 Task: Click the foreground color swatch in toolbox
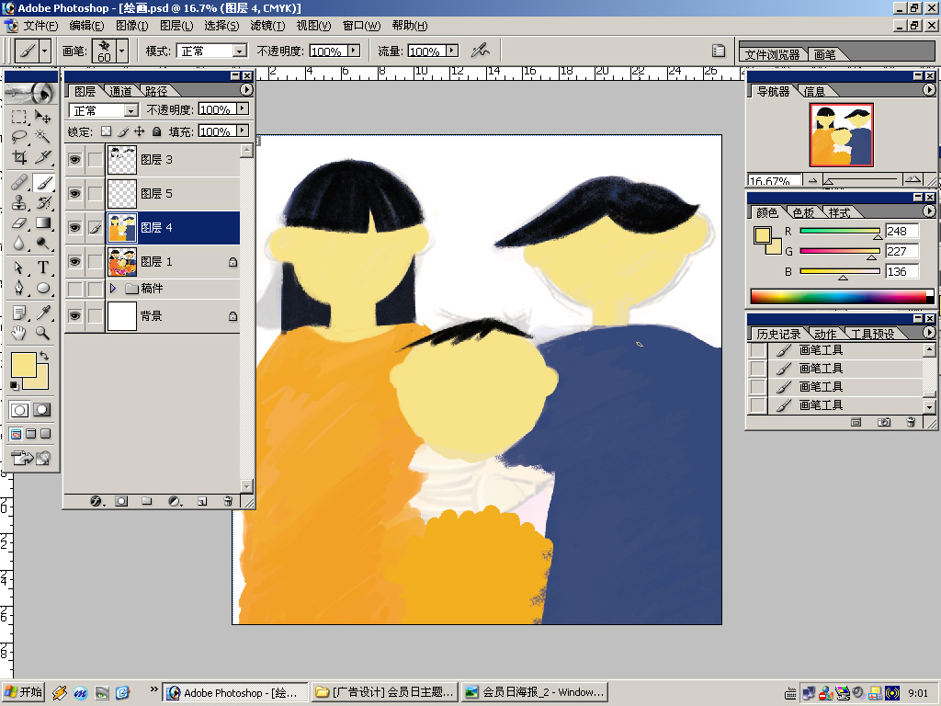[x=23, y=364]
